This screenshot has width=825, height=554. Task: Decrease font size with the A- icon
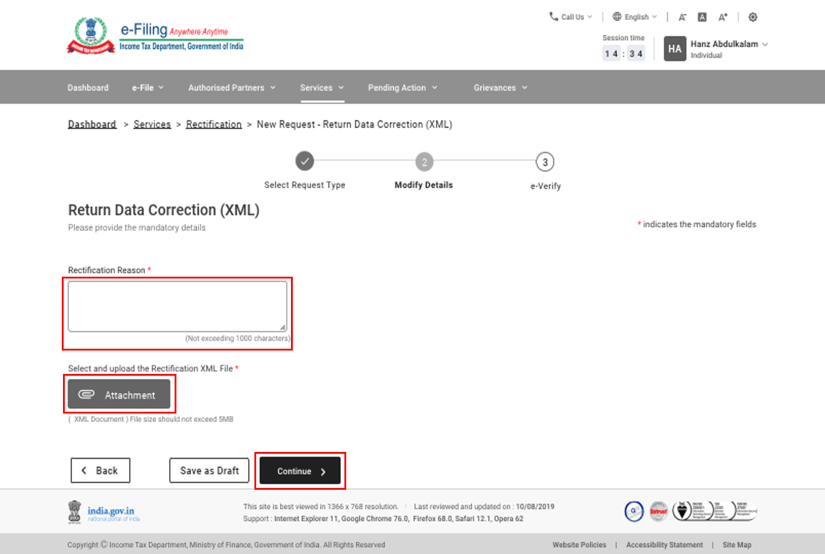point(682,17)
